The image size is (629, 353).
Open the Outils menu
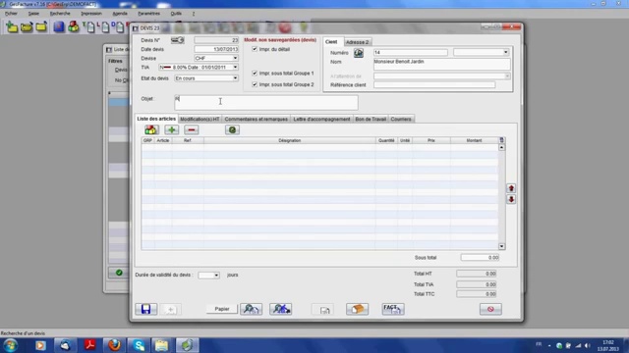(176, 13)
